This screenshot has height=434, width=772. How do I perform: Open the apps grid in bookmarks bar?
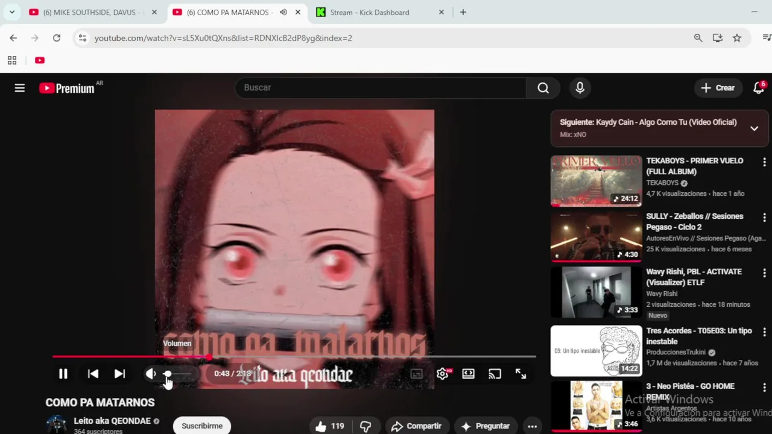(11, 60)
